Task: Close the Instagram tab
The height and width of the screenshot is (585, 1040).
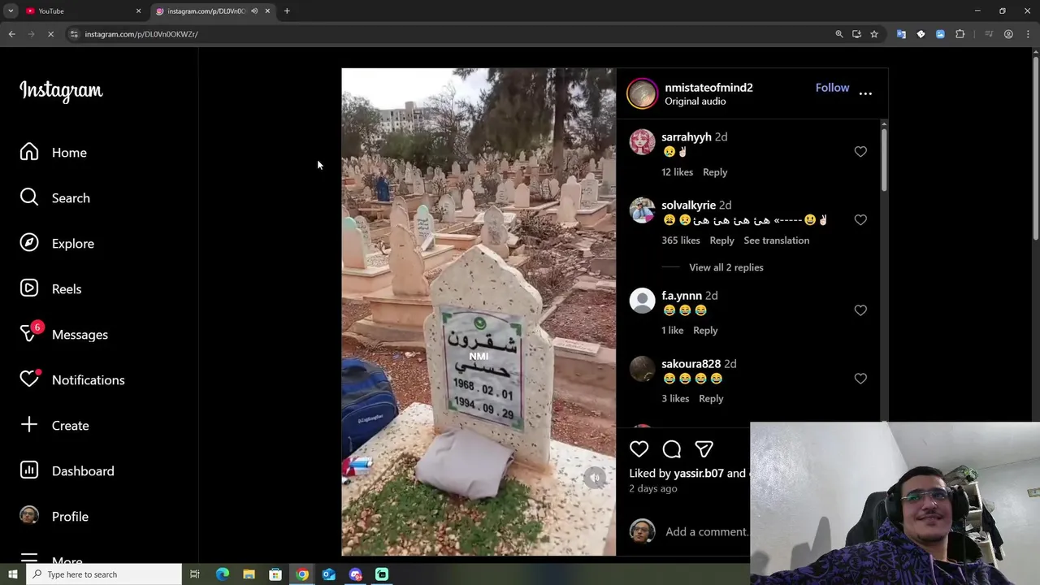Action: pos(267,11)
